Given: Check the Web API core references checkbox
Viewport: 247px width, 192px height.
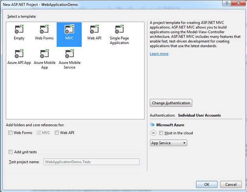Looking at the screenshot, I should pyautogui.click(x=57, y=132).
